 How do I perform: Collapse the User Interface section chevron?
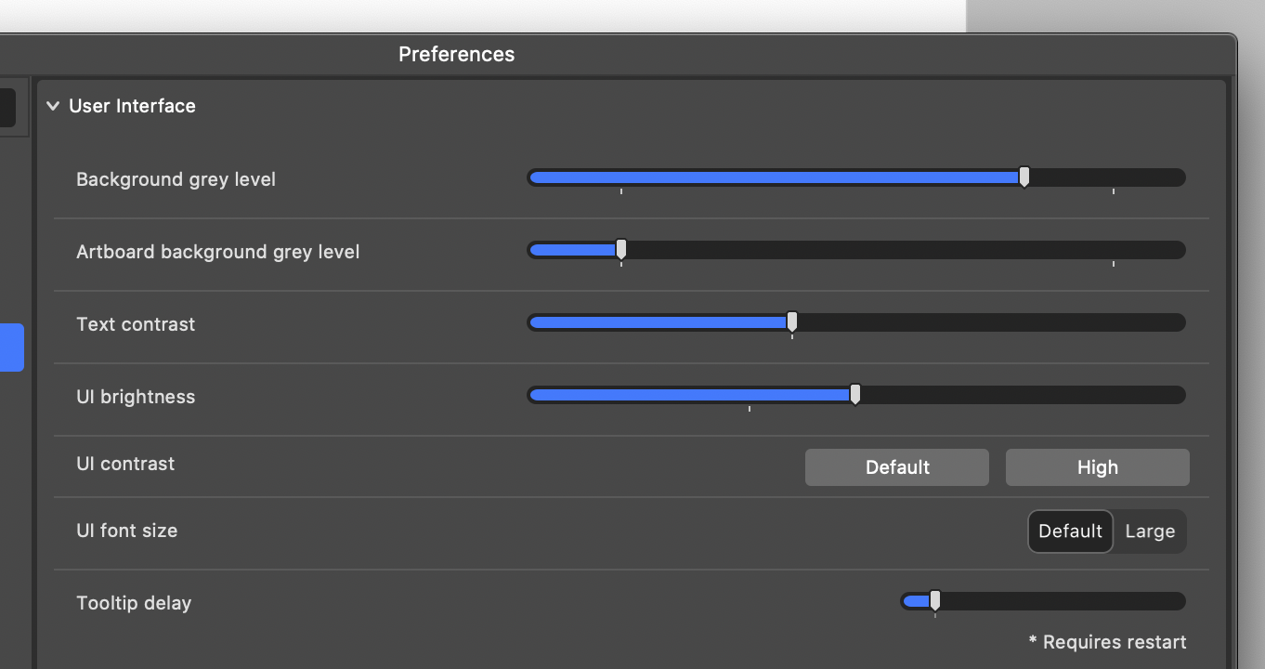tap(53, 106)
